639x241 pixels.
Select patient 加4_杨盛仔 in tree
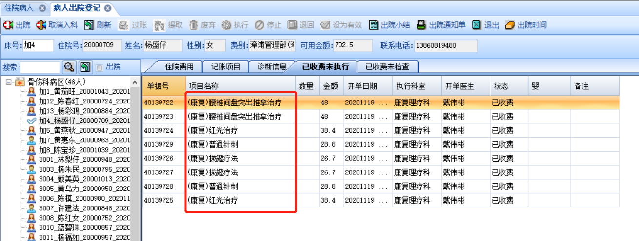(84, 120)
